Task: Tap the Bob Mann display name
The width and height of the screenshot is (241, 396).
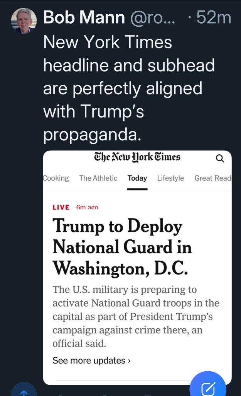Action: coord(84,17)
